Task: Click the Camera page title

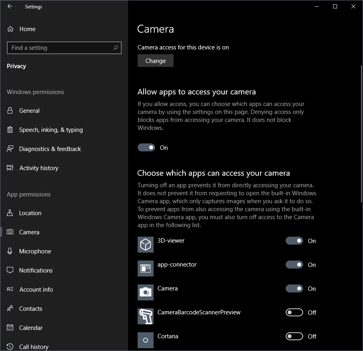Action: point(155,29)
